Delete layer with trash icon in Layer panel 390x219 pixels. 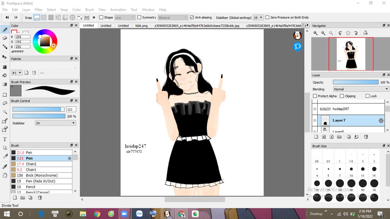click(366, 137)
